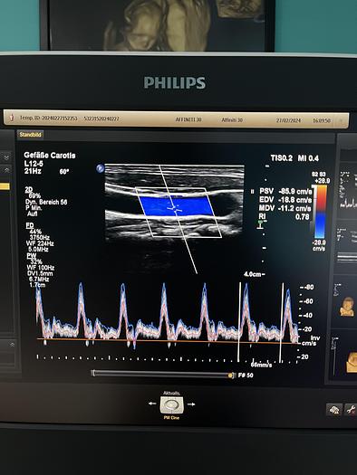The height and width of the screenshot is (475, 357).
Task: Click the date 27/02/2024 in header
Action: (x=288, y=120)
